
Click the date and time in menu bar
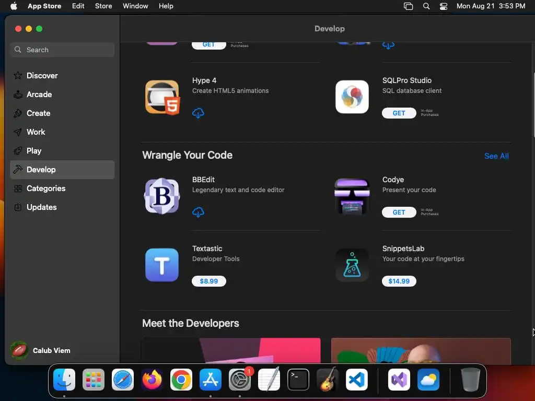pyautogui.click(x=491, y=6)
